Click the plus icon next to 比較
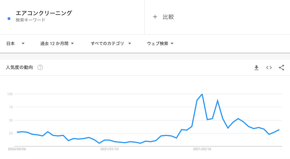This screenshot has height=159, width=290. click(155, 17)
